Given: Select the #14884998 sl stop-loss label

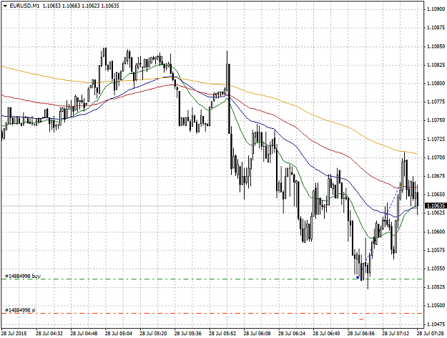Looking at the screenshot, I should [x=20, y=310].
